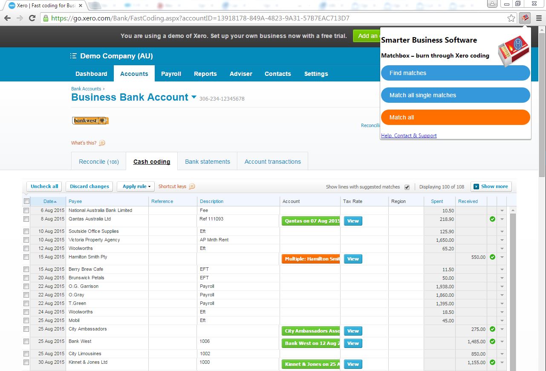Click the Matchbox extension icon in the toolbar
Viewport: 546px width, 371px height.
click(525, 18)
